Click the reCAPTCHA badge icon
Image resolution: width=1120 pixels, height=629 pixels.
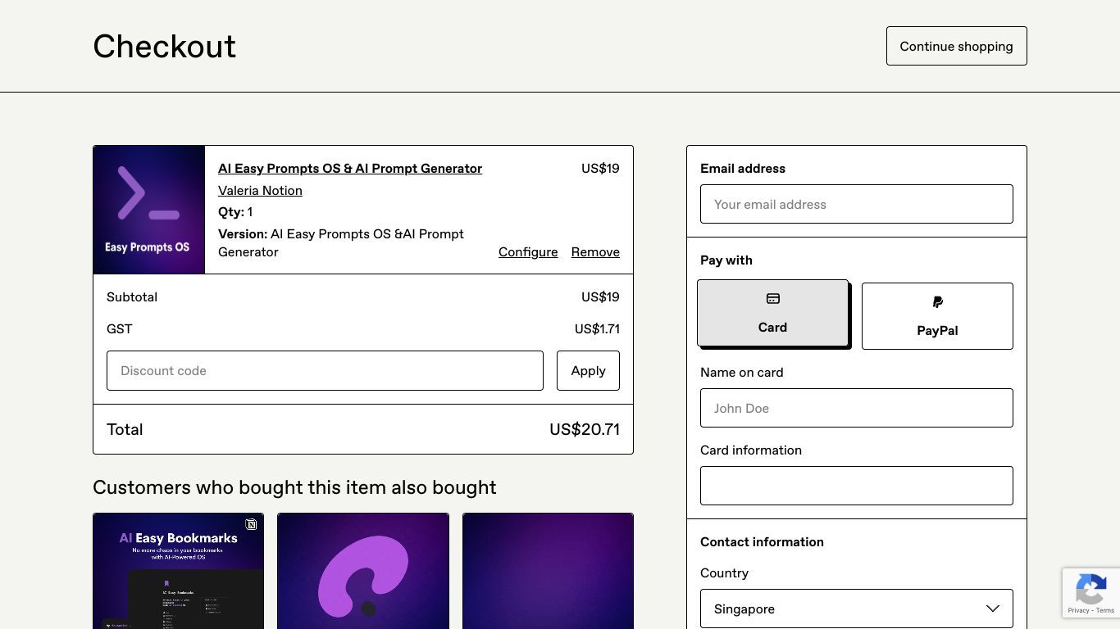click(1090, 588)
